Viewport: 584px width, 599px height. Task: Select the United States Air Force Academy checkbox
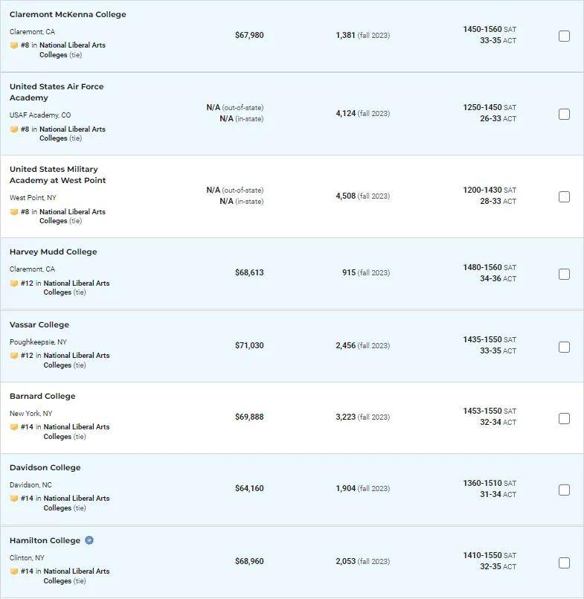tap(564, 114)
